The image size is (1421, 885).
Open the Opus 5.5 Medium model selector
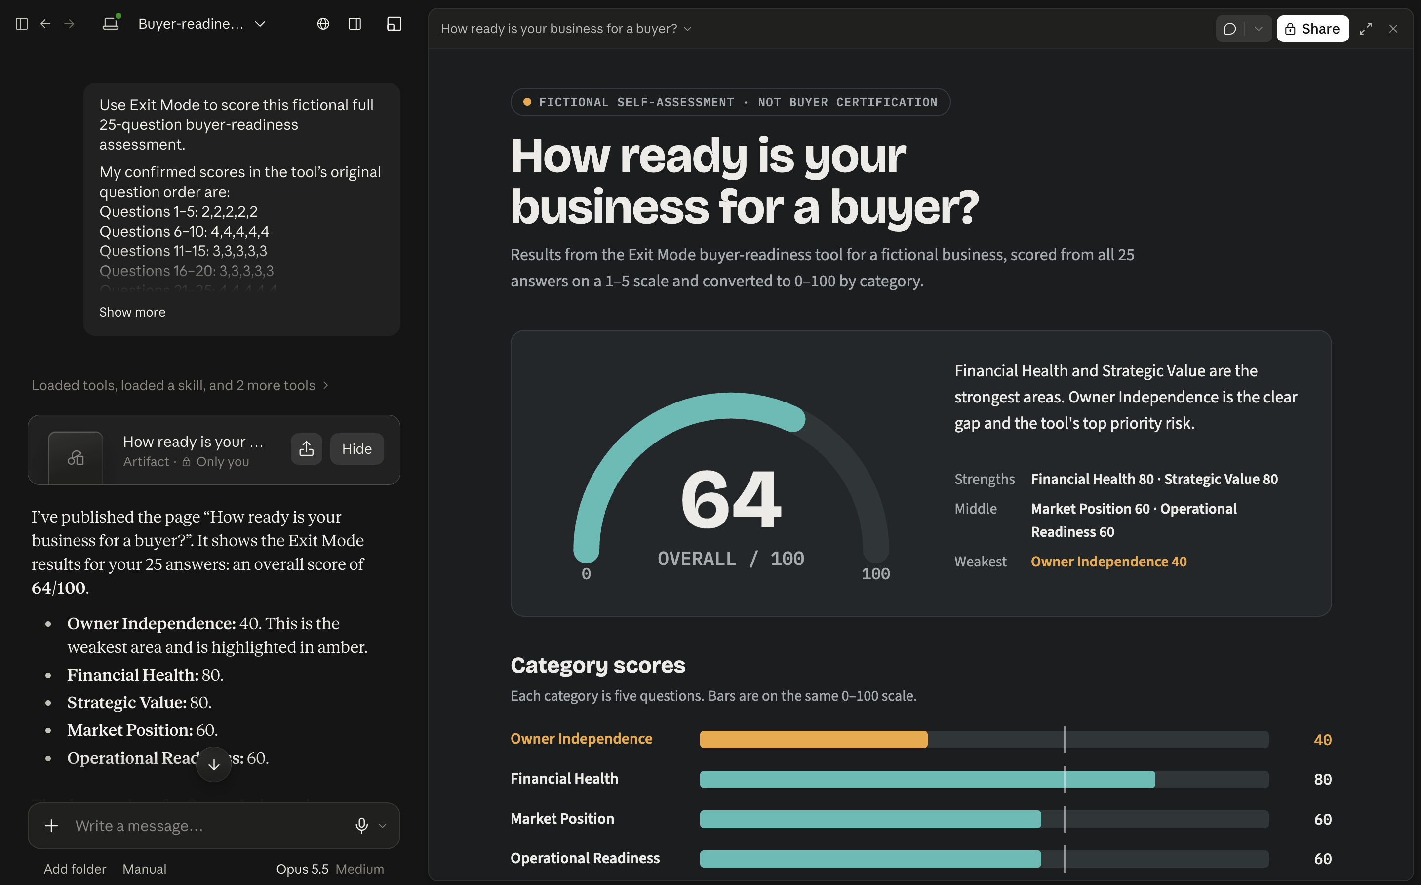(330, 869)
